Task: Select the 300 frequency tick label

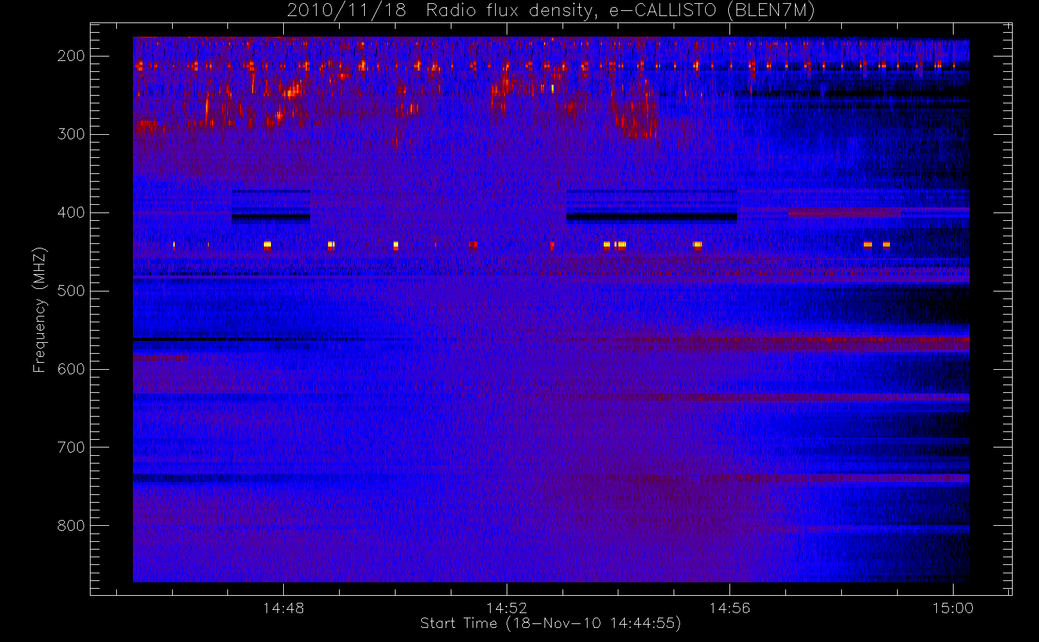Action: pyautogui.click(x=71, y=134)
